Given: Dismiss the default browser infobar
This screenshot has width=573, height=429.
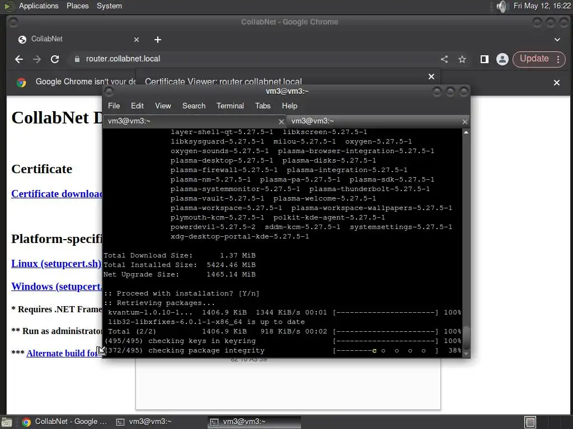Looking at the screenshot, I should click(557, 83).
